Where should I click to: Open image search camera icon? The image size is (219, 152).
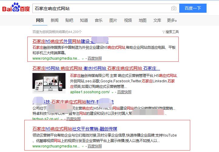click(174, 8)
